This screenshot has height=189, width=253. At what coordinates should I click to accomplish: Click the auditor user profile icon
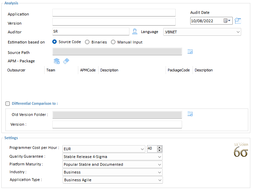tap(135, 32)
